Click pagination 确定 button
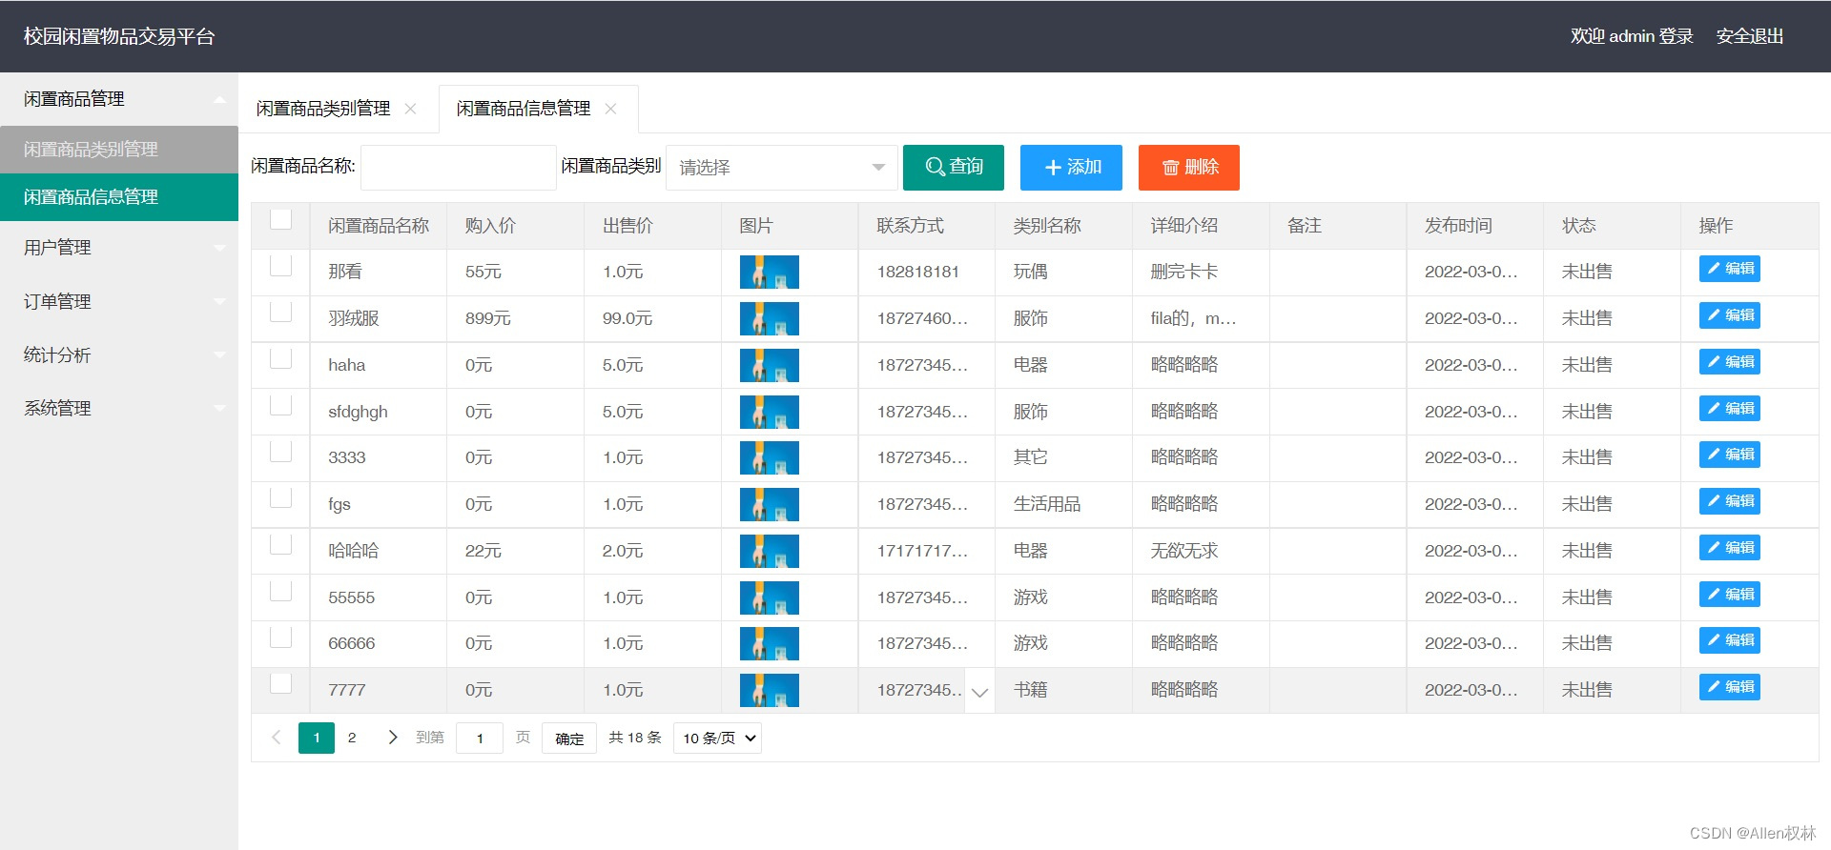Screen dimensions: 1831x850 click(x=569, y=739)
